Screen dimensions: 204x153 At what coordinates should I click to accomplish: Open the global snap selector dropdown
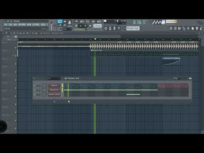click(x=67, y=29)
